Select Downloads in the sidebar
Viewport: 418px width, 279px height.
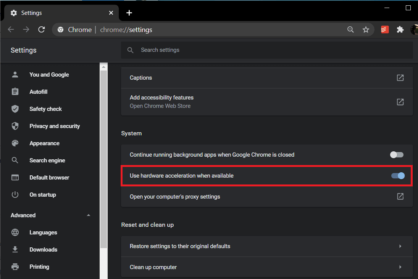pos(43,250)
